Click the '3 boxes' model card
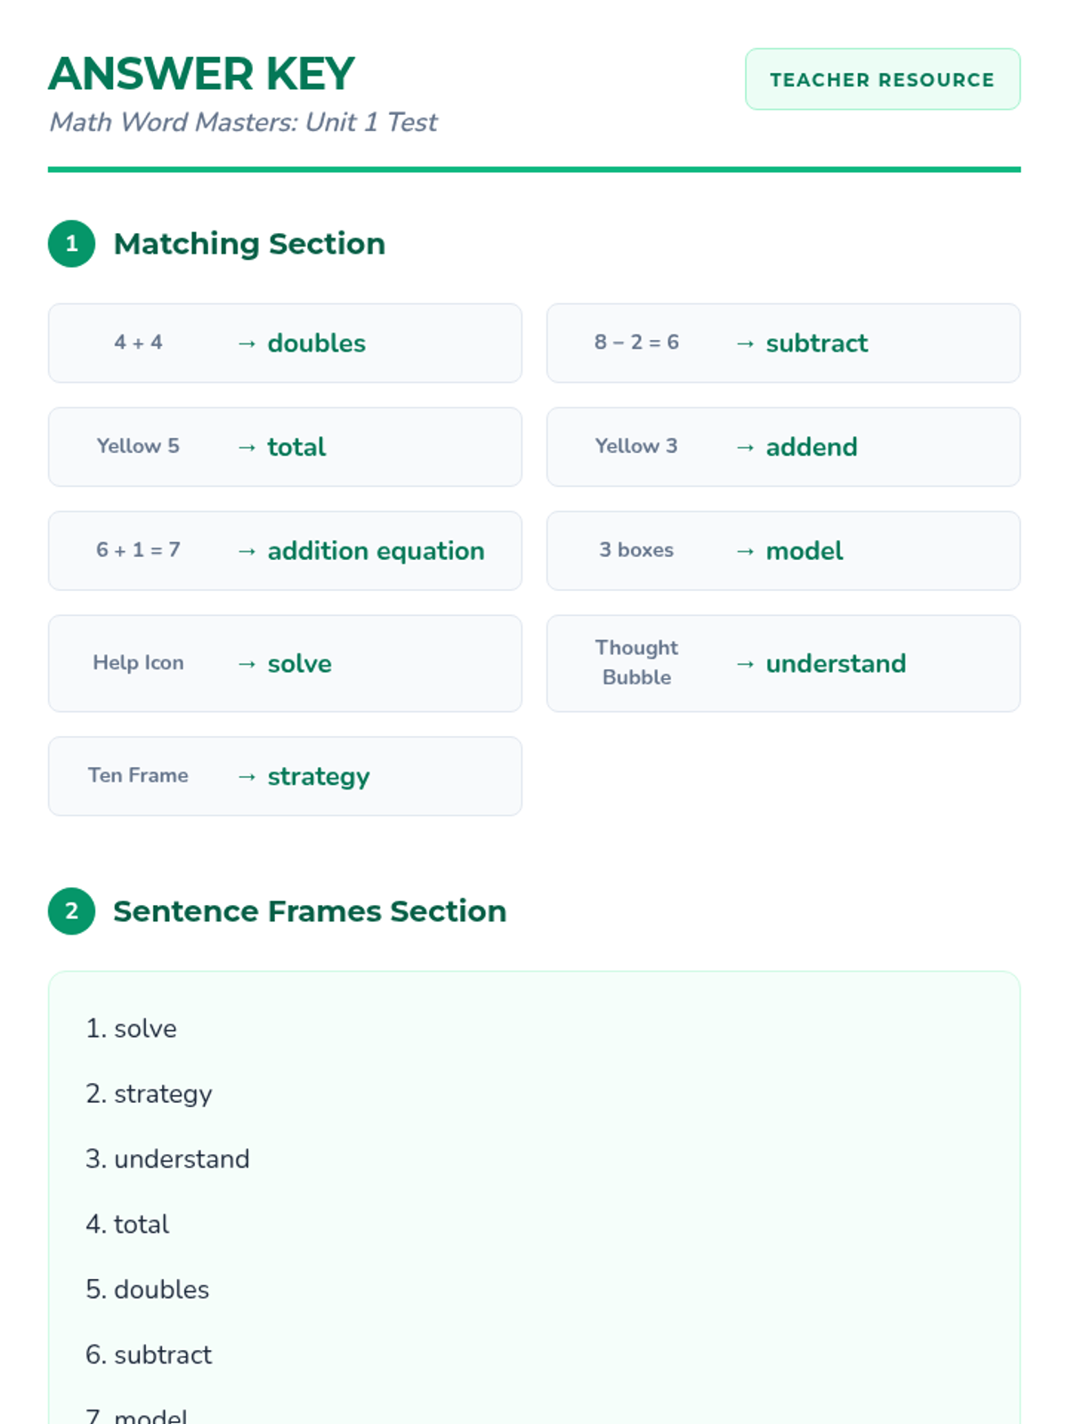The width and height of the screenshot is (1068, 1424). (783, 551)
